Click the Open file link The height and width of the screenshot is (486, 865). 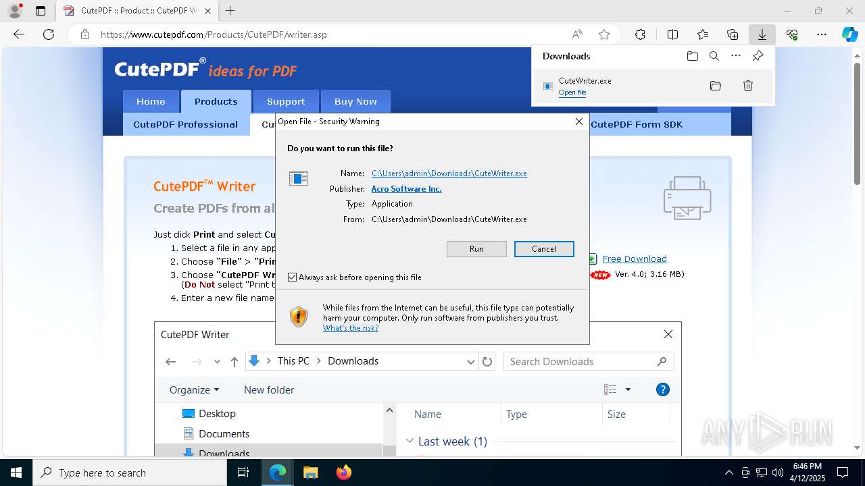572,92
